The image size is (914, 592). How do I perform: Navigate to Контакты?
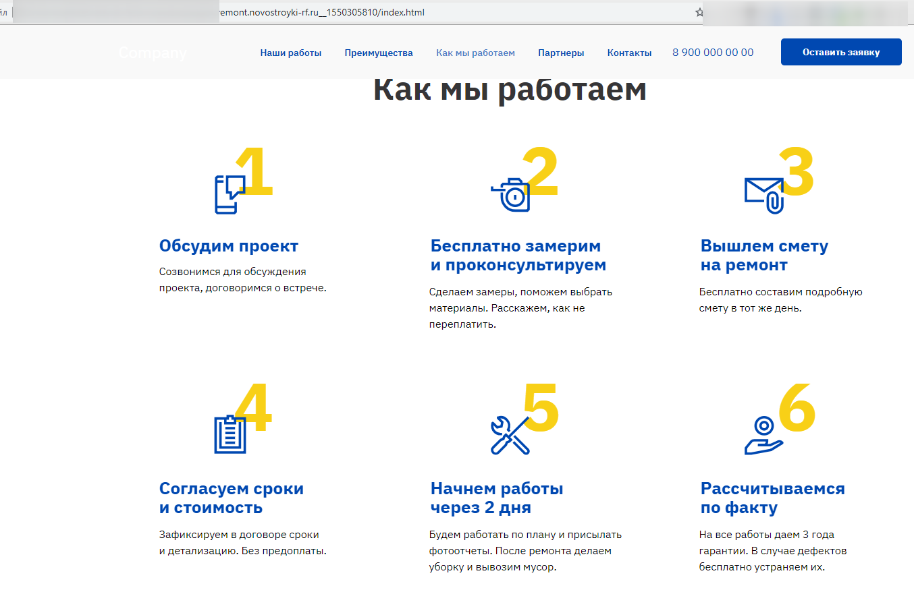(x=629, y=53)
